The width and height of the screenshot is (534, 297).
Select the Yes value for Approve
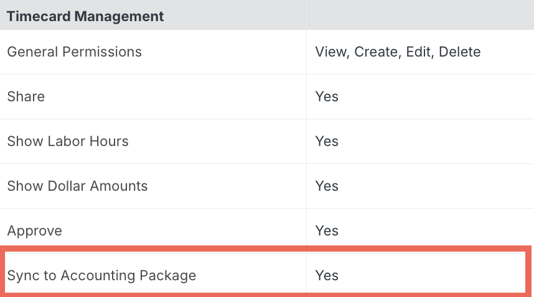[327, 231]
